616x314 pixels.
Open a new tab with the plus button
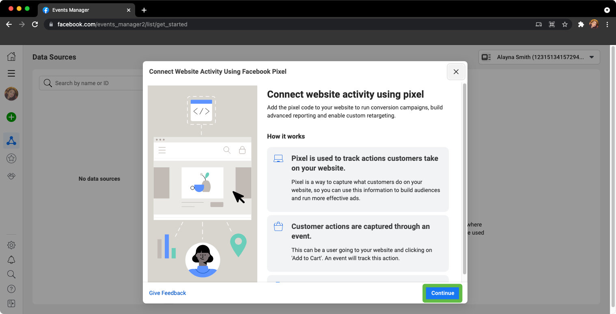(144, 10)
